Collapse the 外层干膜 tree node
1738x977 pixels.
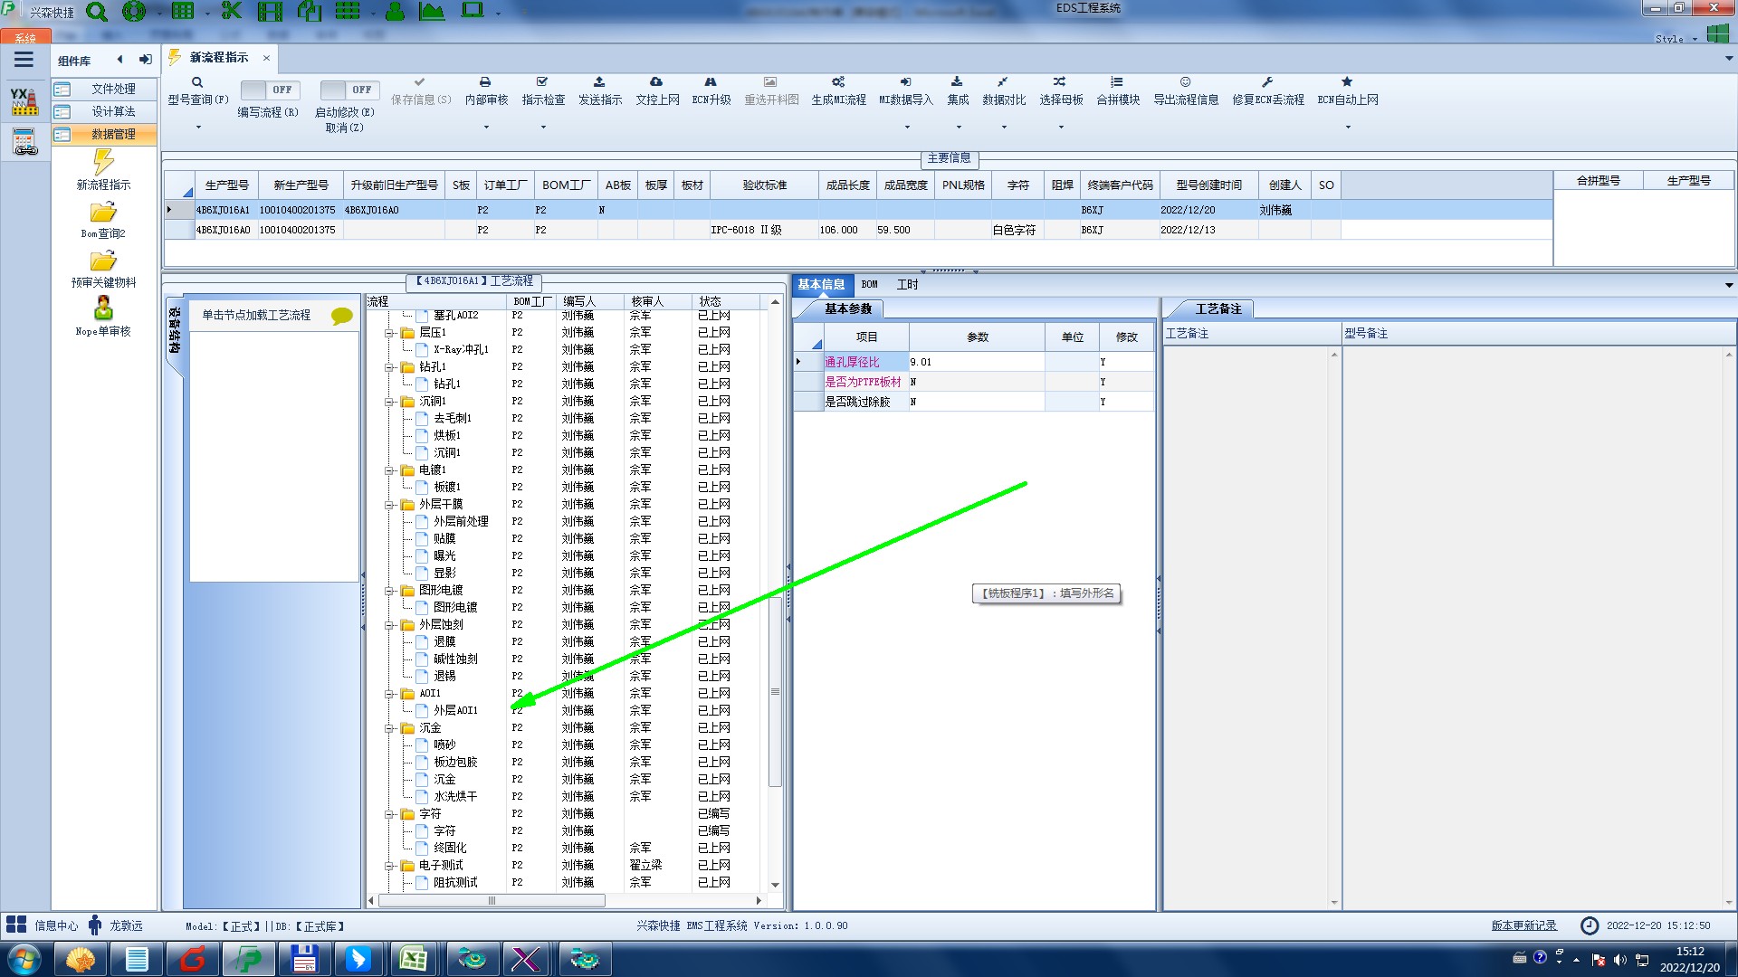point(389,505)
